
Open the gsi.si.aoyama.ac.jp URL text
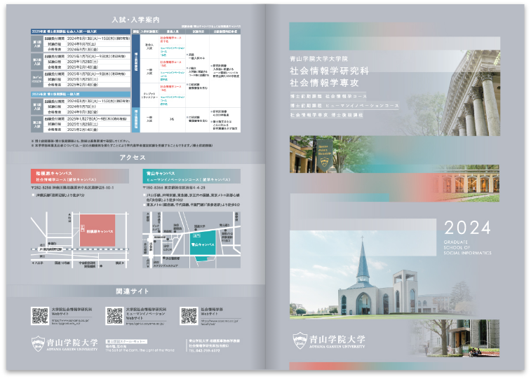[145, 324]
